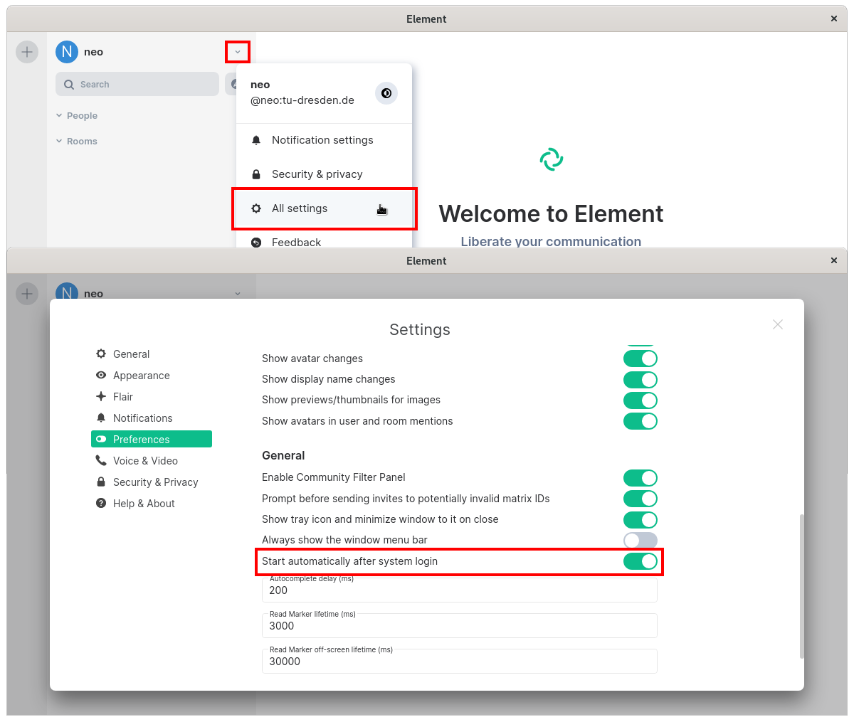The width and height of the screenshot is (854, 722).
Task: Click the lock icon beside Security & privacy
Action: point(256,174)
